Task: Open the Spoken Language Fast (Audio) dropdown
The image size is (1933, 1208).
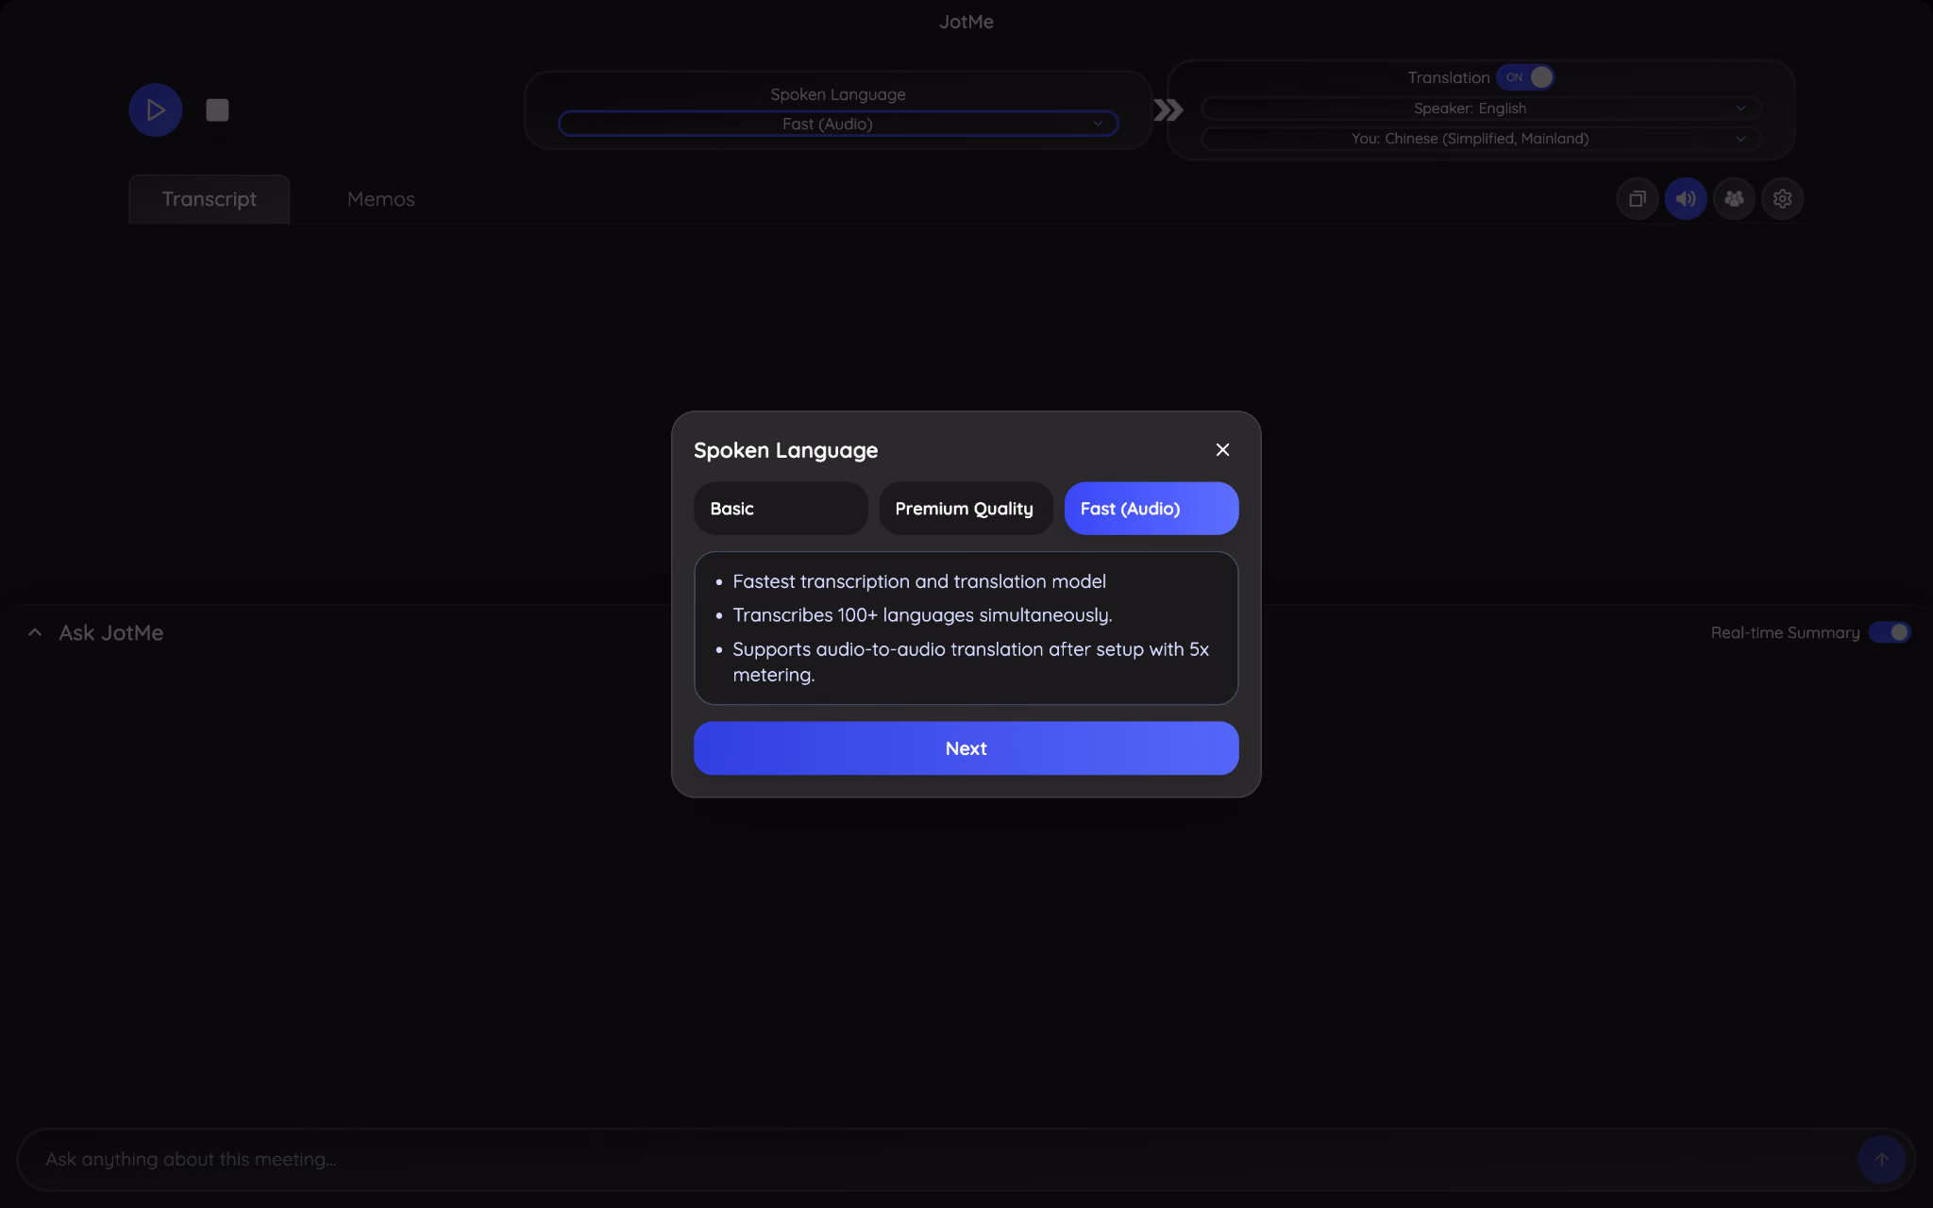Action: coord(838,124)
